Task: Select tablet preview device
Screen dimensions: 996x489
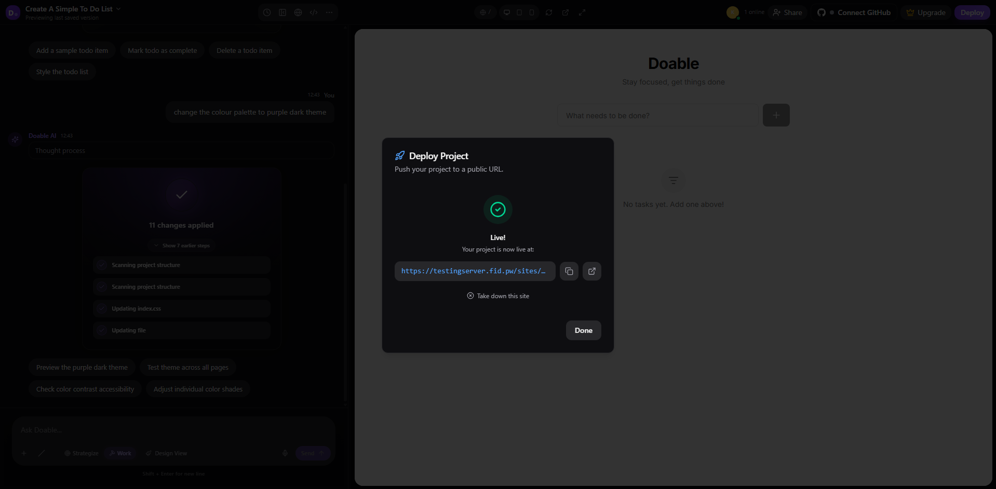Action: pyautogui.click(x=519, y=12)
